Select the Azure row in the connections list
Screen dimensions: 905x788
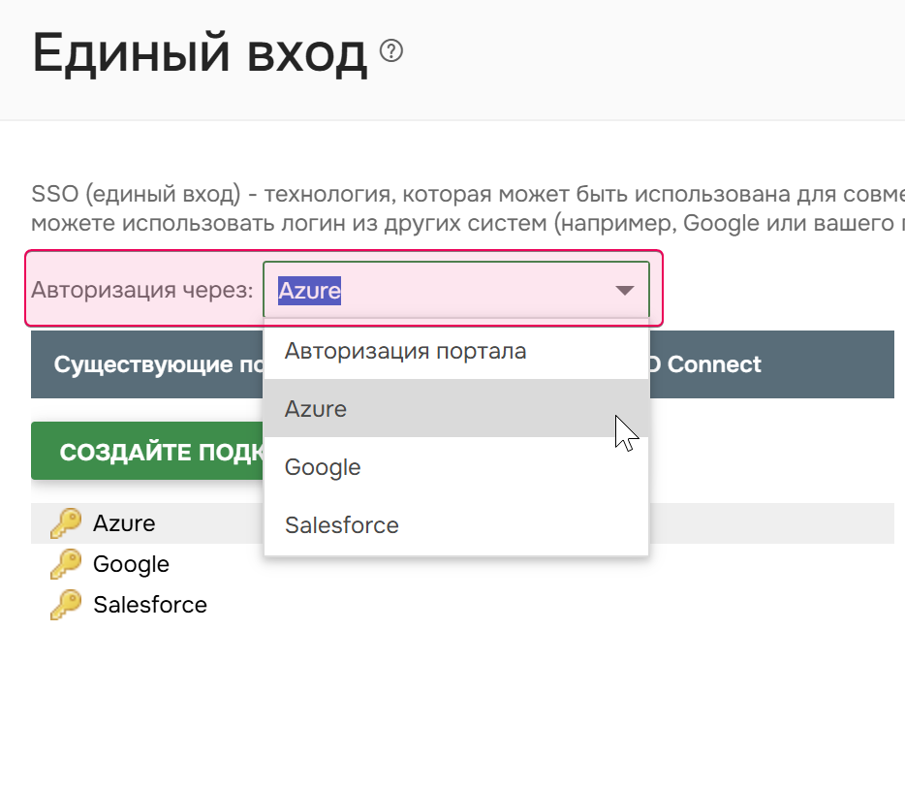124,522
